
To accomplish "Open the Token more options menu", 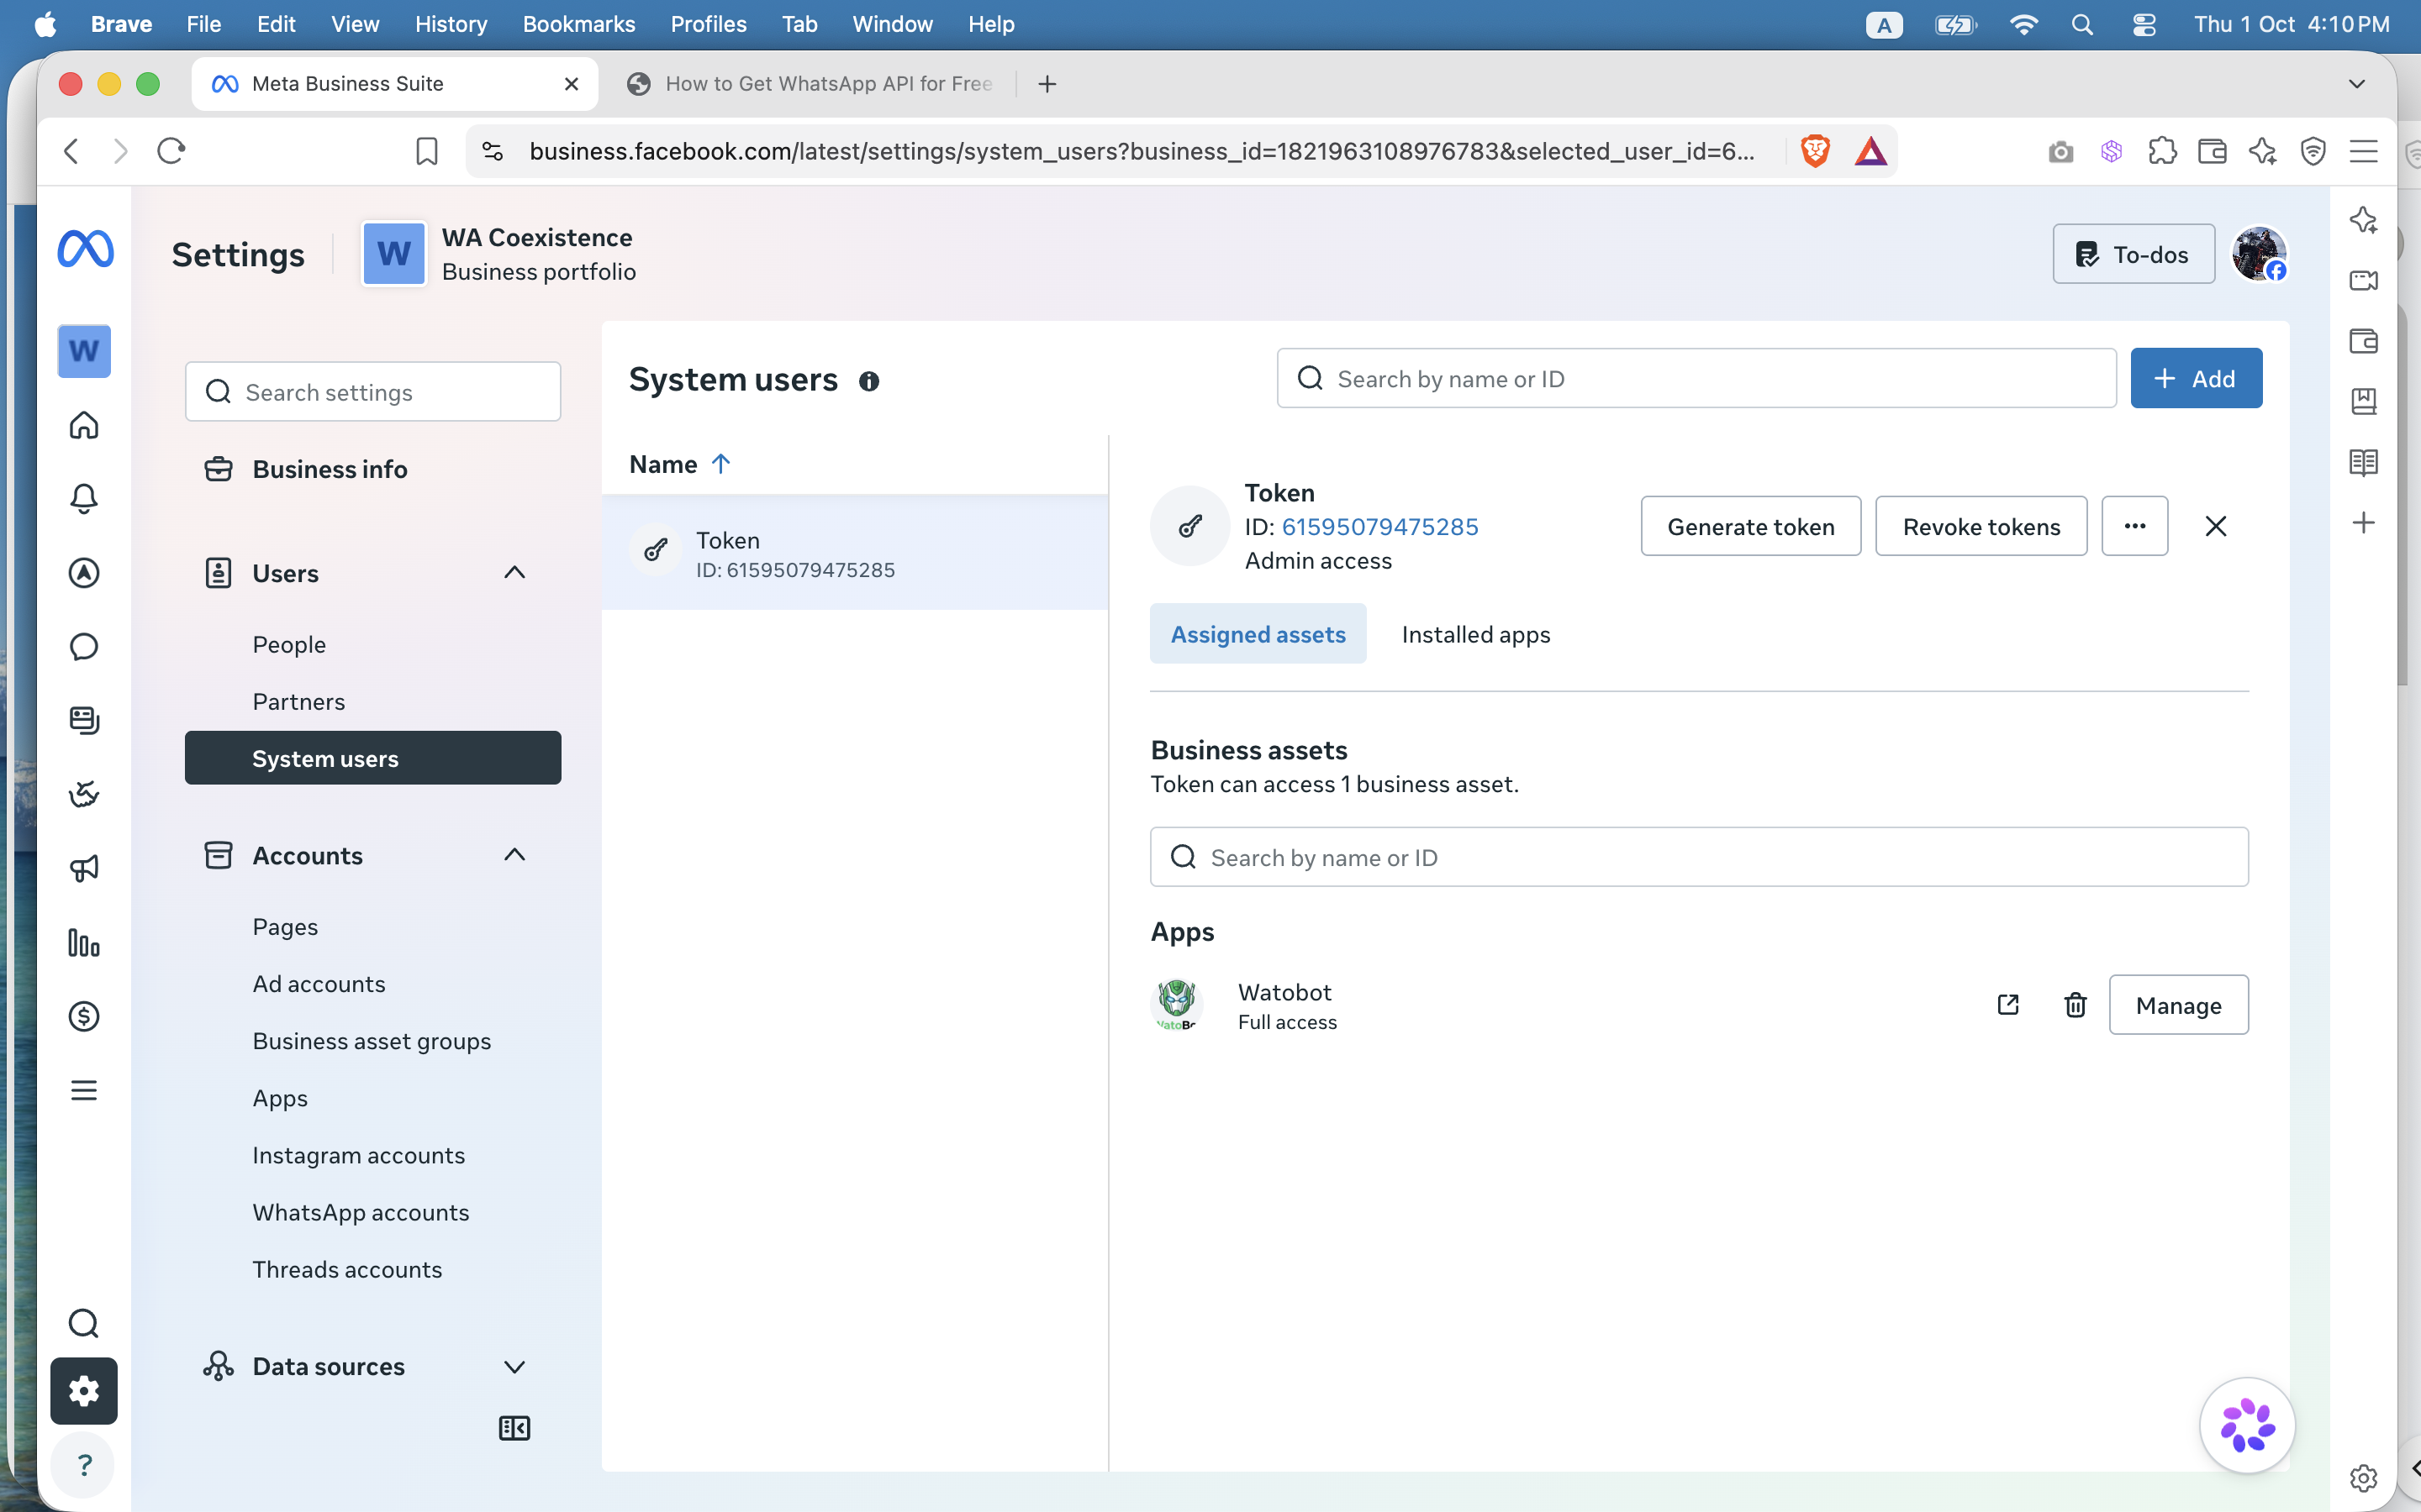I will coord(2135,526).
